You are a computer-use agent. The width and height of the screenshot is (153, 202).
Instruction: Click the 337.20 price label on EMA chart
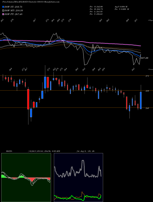pos(144,58)
